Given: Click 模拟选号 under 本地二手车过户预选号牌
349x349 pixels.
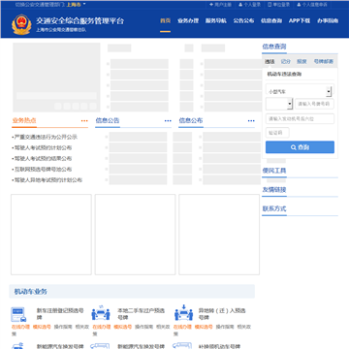Looking at the screenshot, I should click(x=123, y=327).
